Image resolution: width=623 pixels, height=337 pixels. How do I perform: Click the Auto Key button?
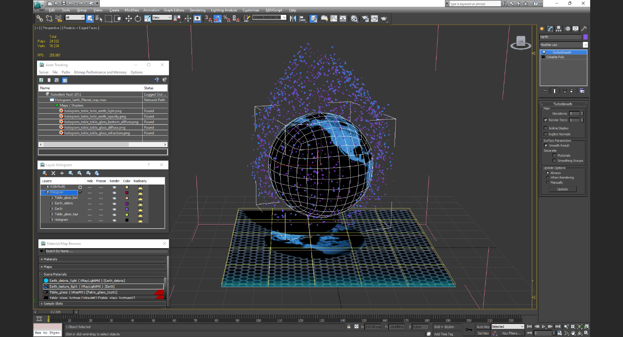coord(483,327)
